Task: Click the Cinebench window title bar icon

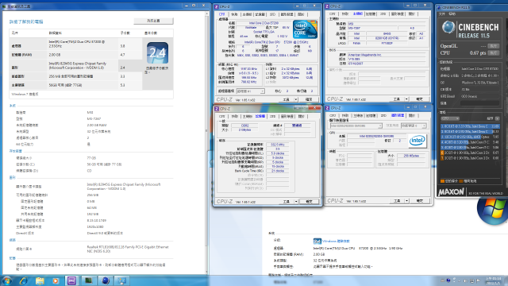Action: [439, 7]
